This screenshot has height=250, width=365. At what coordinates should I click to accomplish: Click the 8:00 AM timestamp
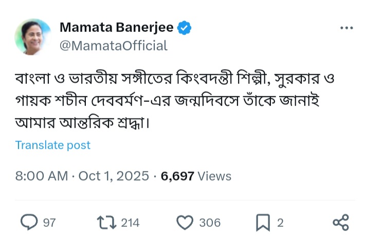41,176
